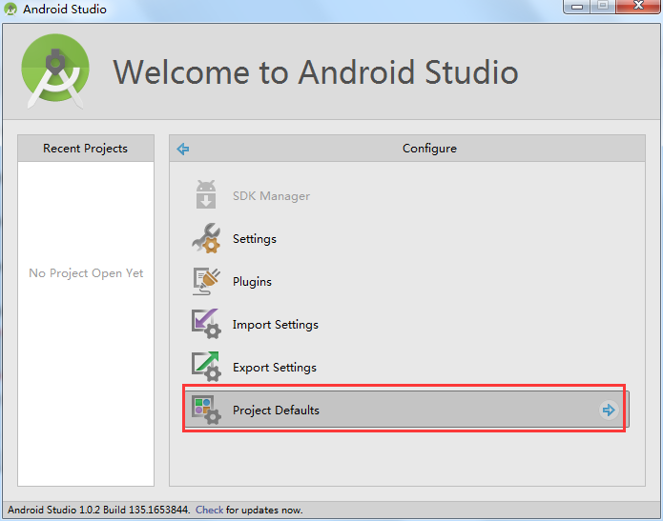Select the SDK Manager text label
663x521 pixels.
[x=271, y=196]
